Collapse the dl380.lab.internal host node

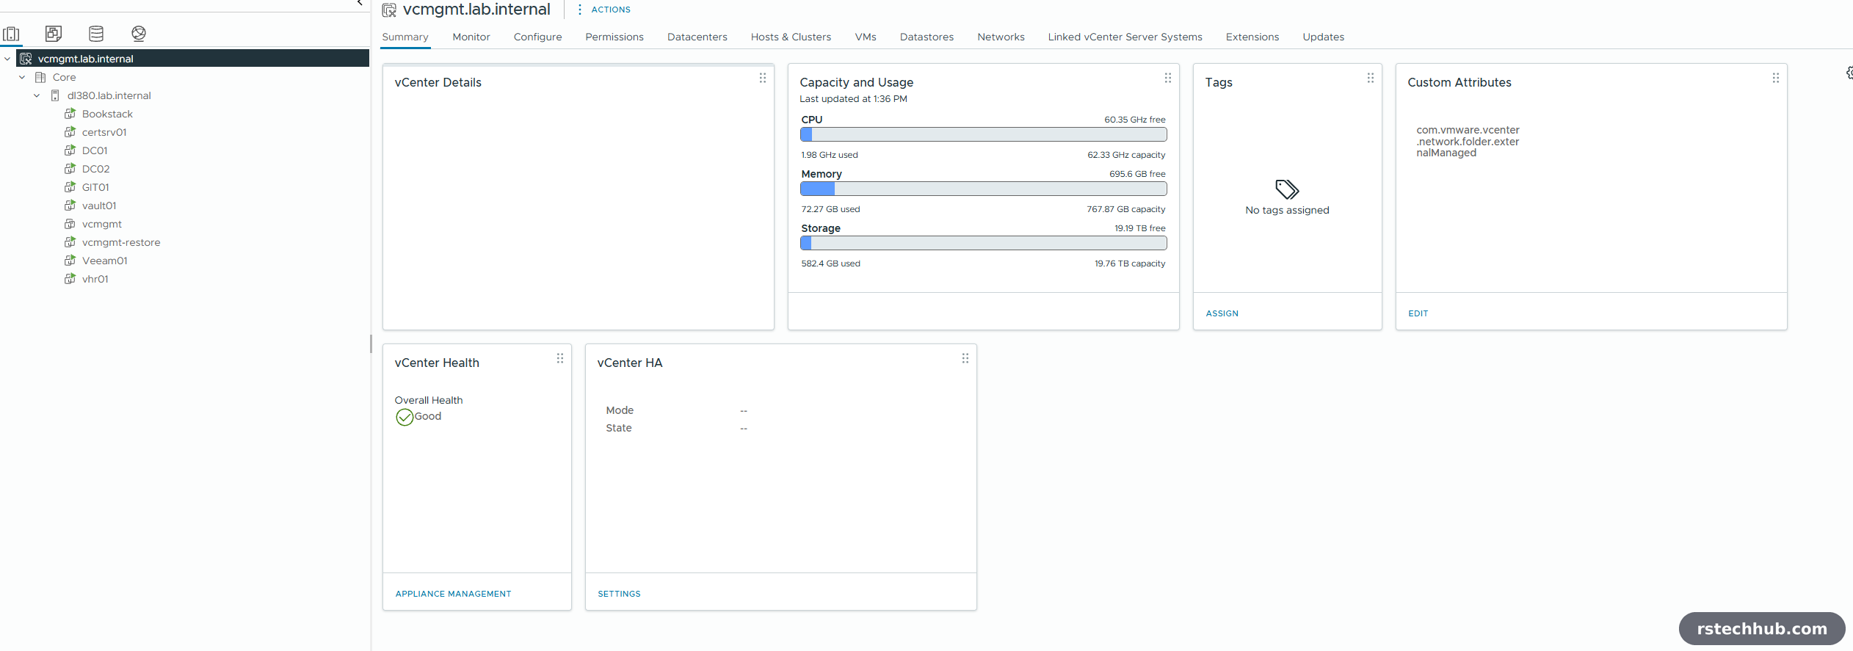point(37,95)
